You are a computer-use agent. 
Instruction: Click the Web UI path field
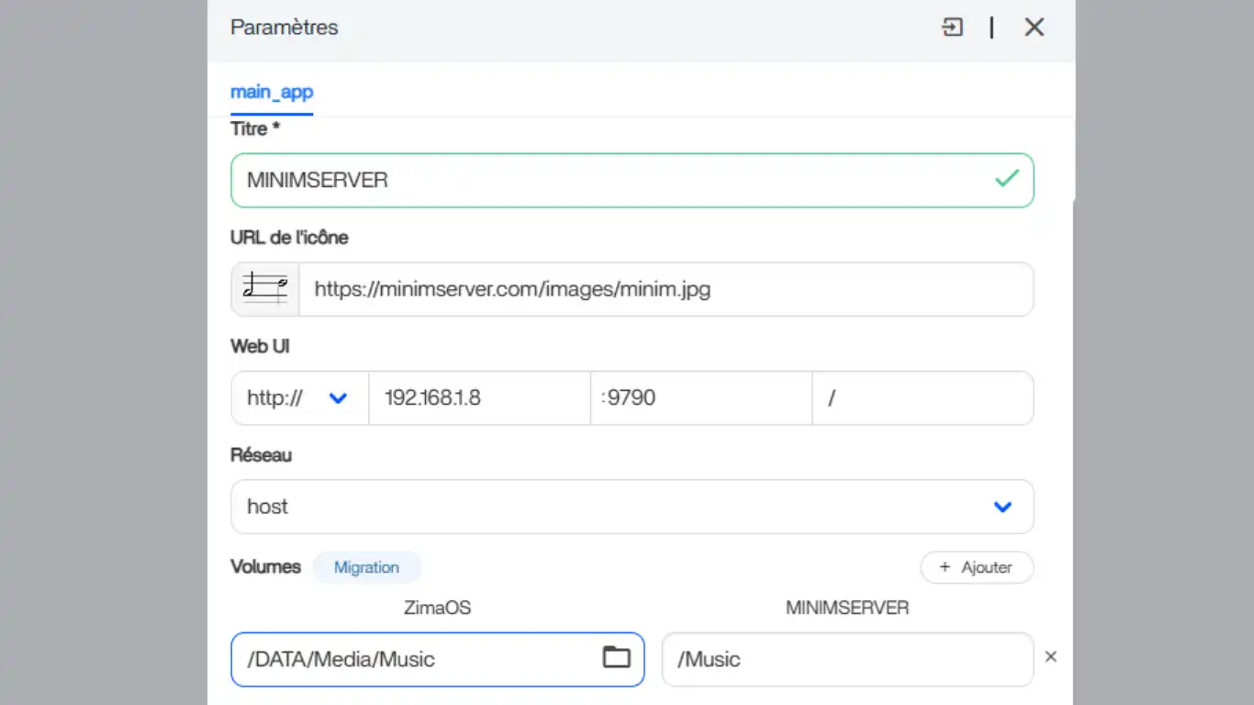point(922,398)
